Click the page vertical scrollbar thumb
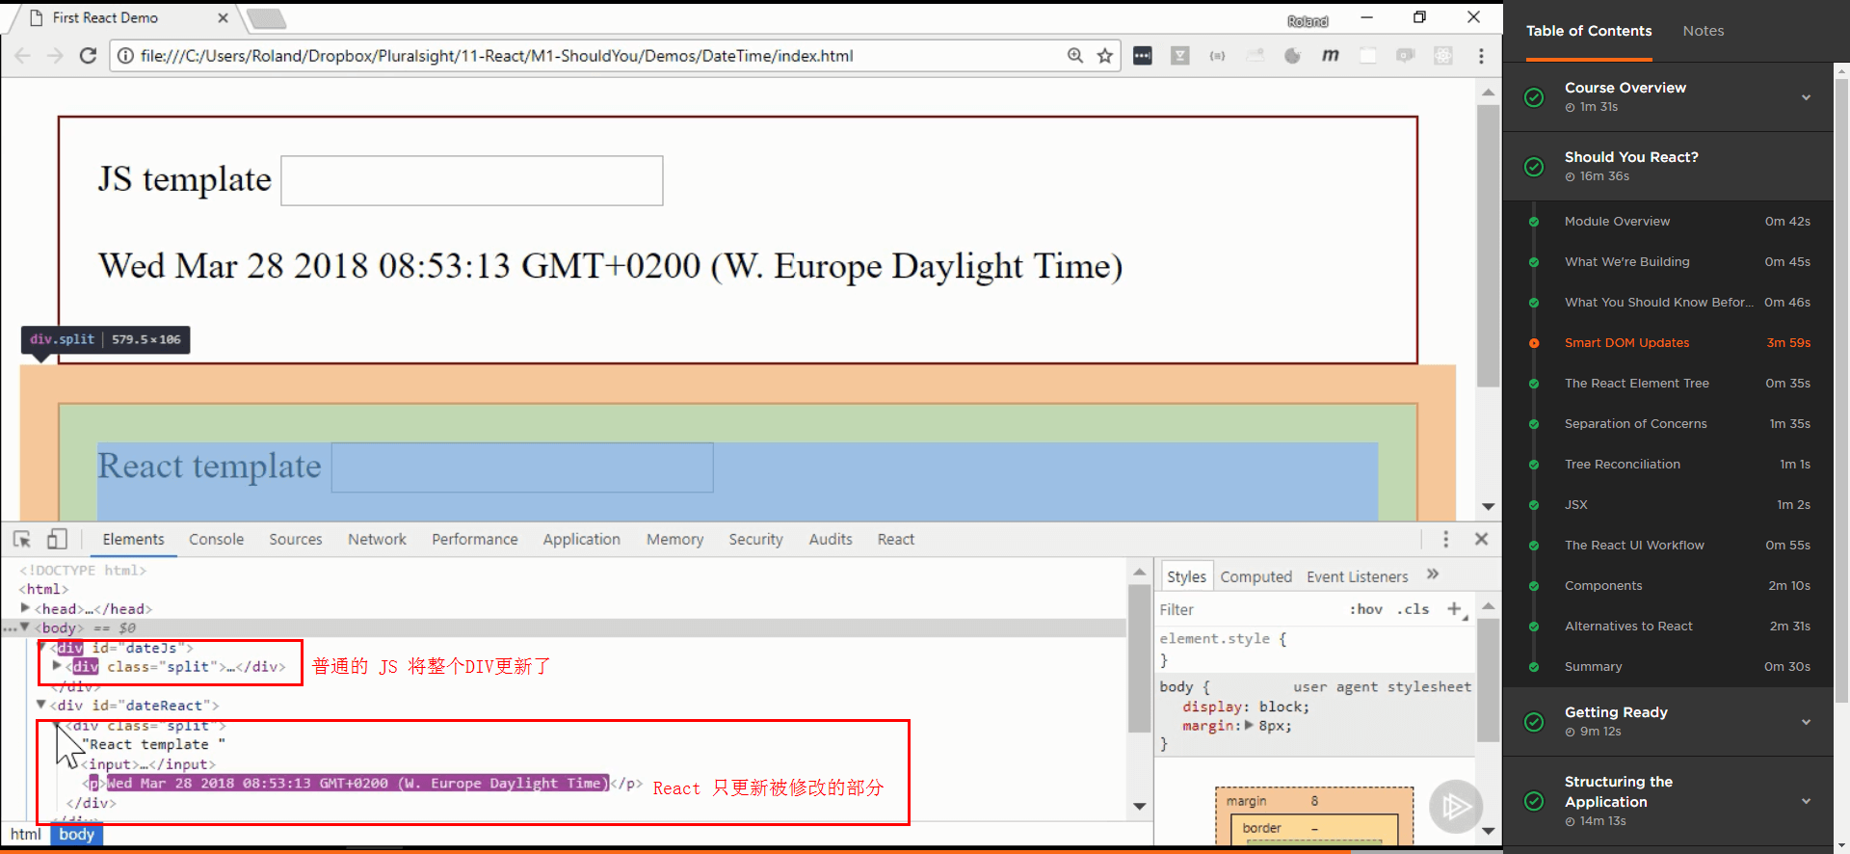 [1488, 246]
